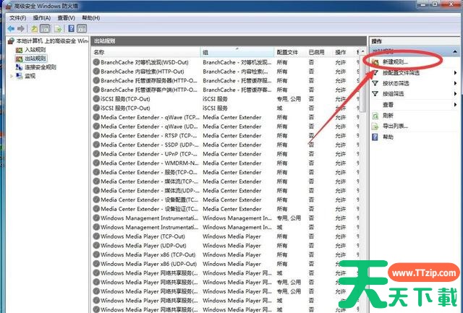
Task: Click the BranchCache 托管缓存客户端(HTTP-O... rule name
Action: point(149,90)
